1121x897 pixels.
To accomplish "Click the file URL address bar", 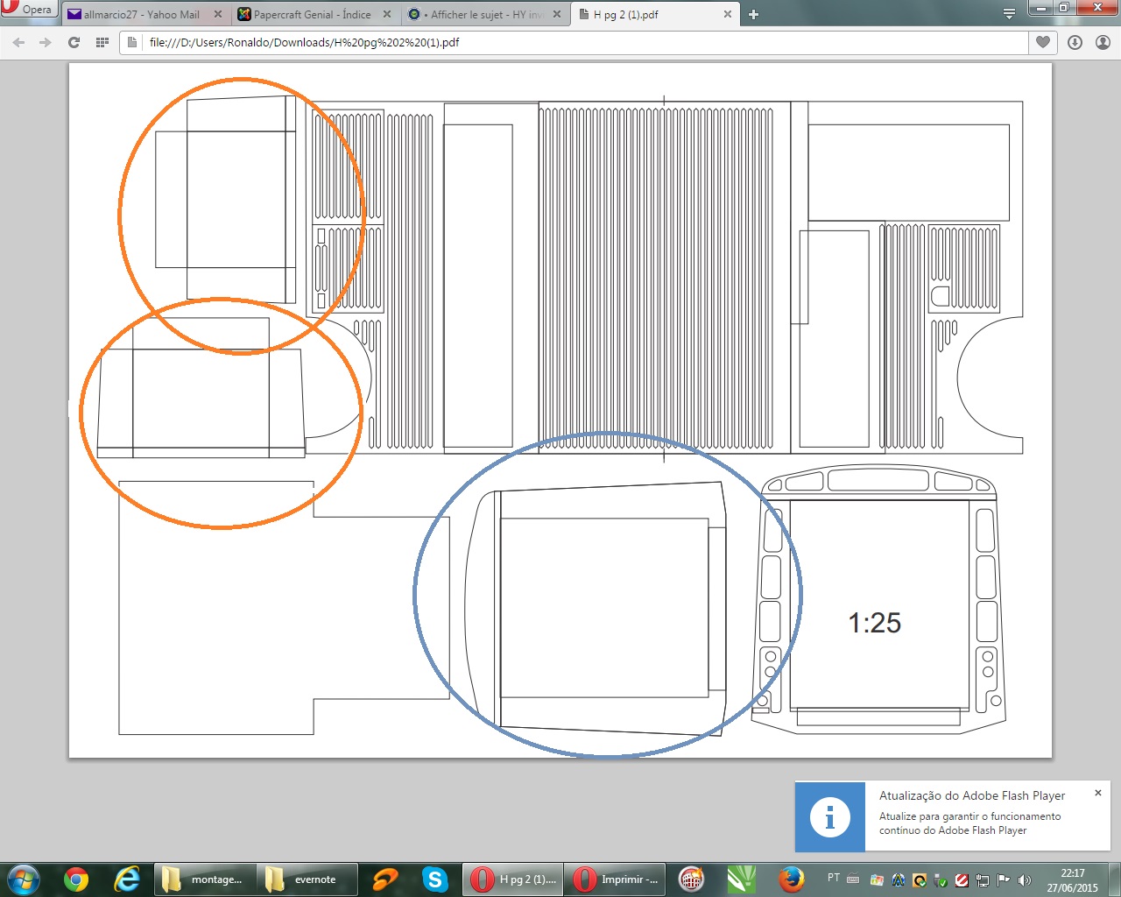I will pyautogui.click(x=569, y=42).
